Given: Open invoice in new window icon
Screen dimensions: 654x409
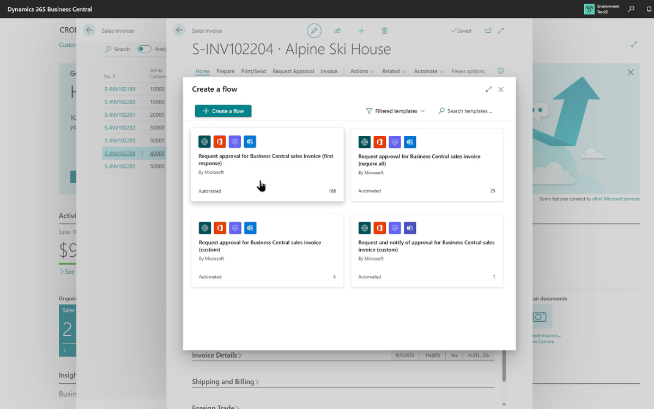Looking at the screenshot, I should click(488, 31).
